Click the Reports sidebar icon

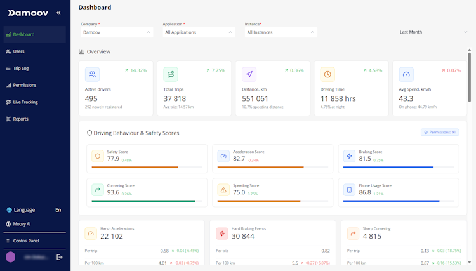(x=8, y=119)
